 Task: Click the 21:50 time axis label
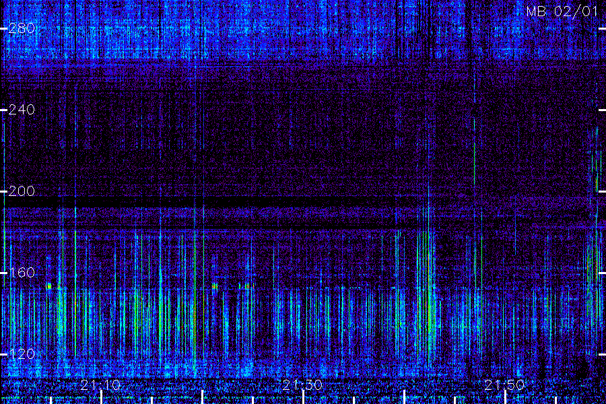504,385
